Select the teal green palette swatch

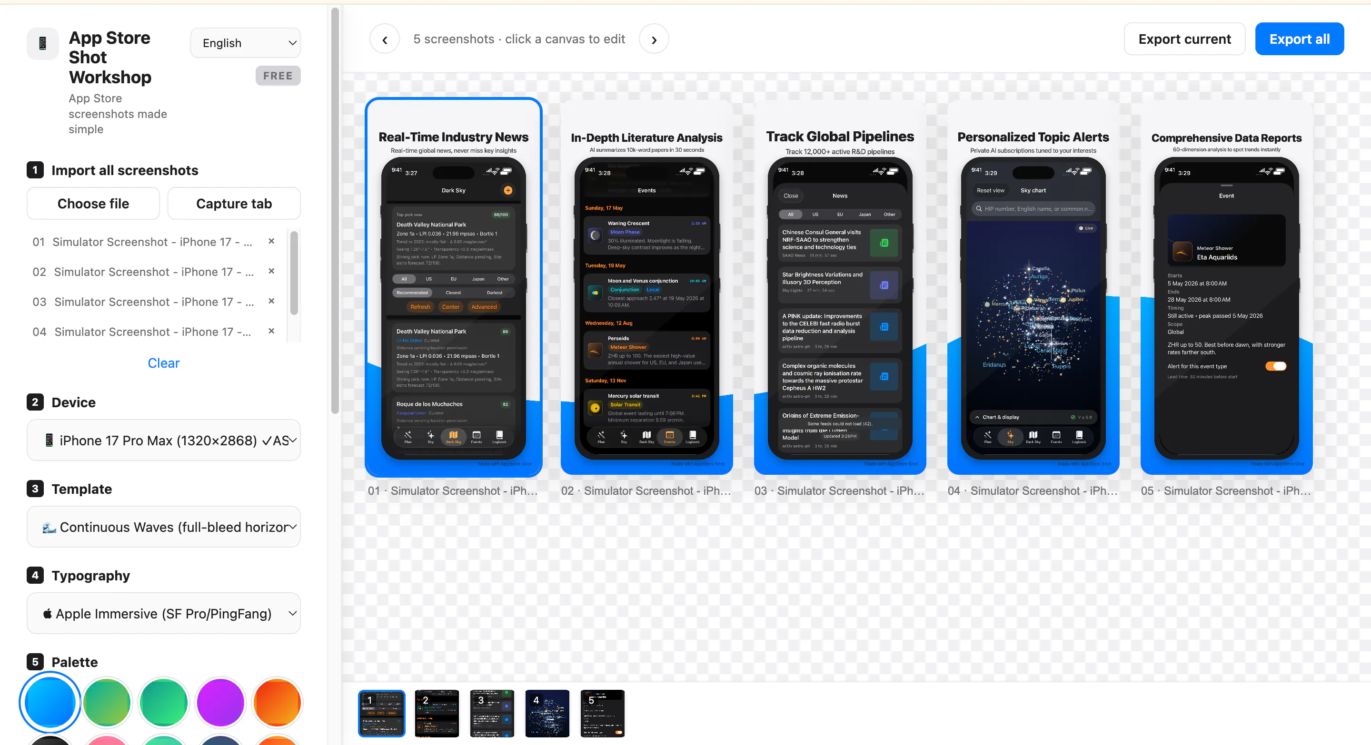pos(163,703)
